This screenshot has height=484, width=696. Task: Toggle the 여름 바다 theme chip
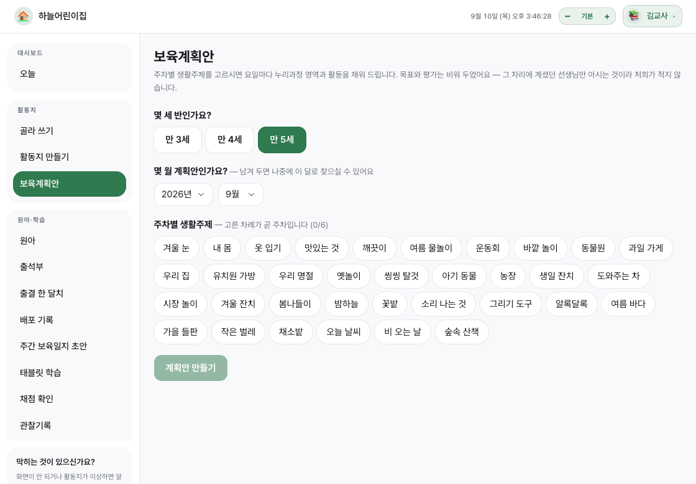628,304
